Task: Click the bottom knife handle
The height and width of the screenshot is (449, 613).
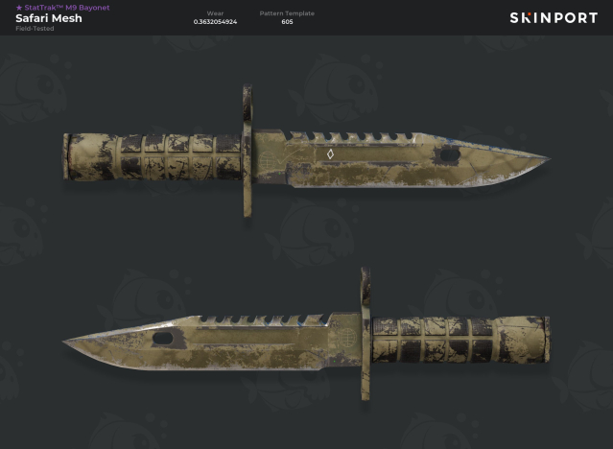Action: point(460,340)
